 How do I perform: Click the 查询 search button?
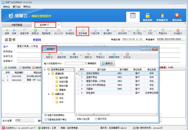click(108, 63)
